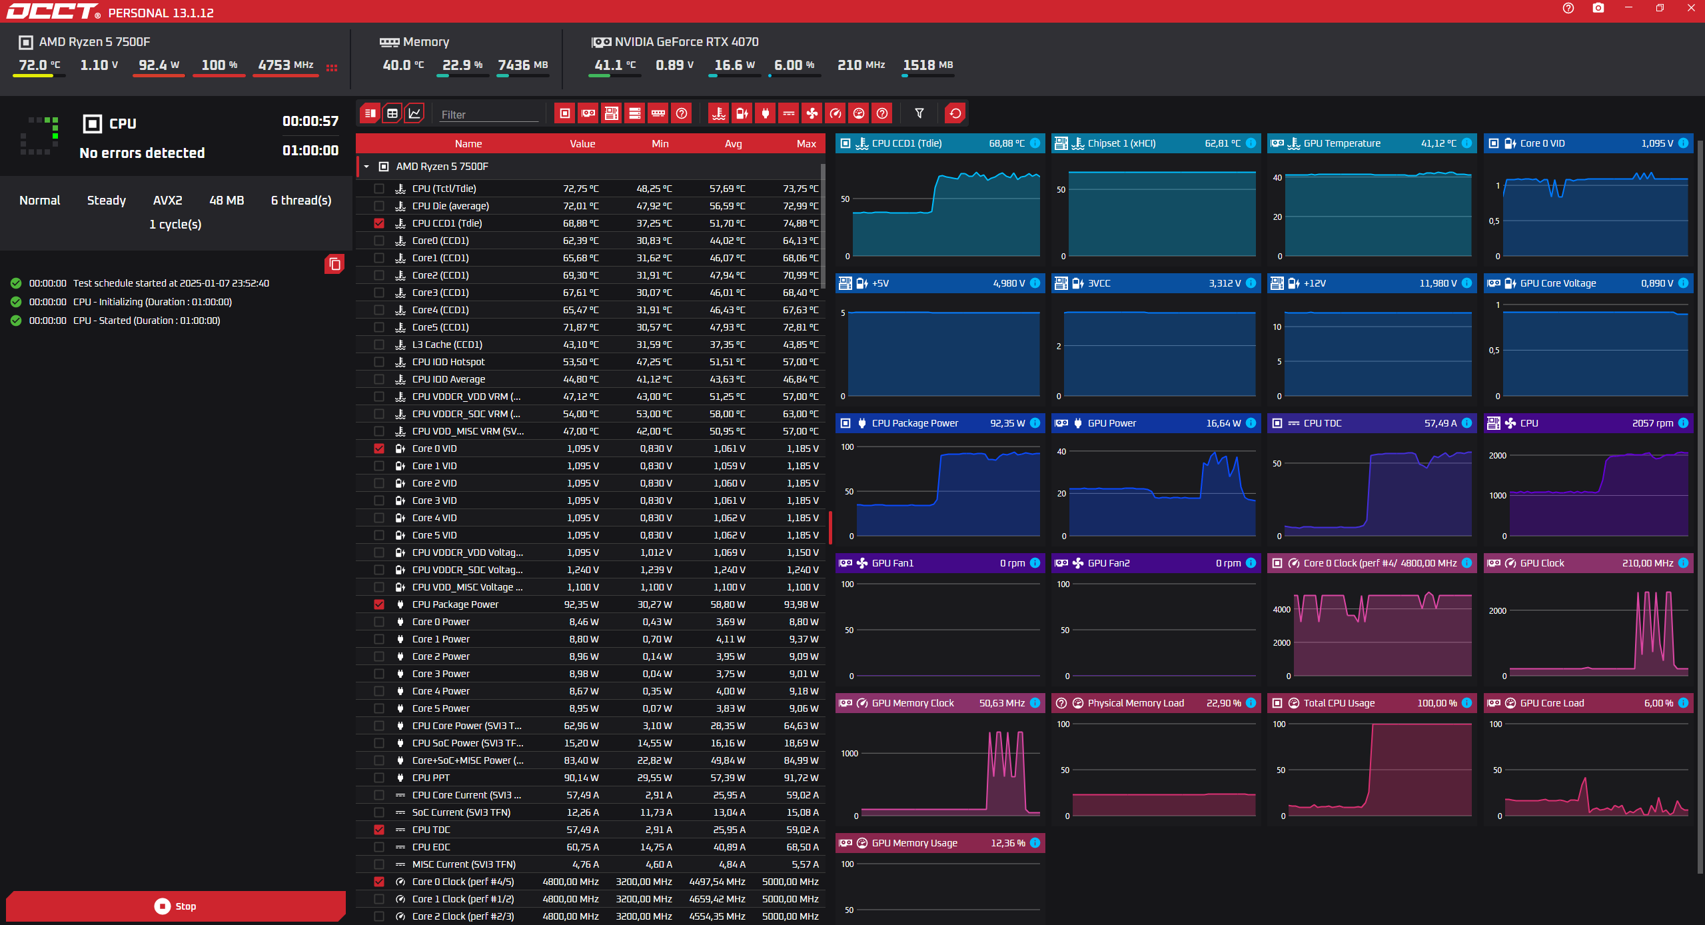This screenshot has width=1705, height=925.
Task: Sort the sensor table by the Name column
Action: [468, 143]
